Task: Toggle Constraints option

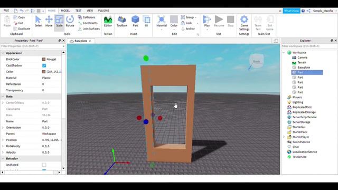Action: (88, 23)
